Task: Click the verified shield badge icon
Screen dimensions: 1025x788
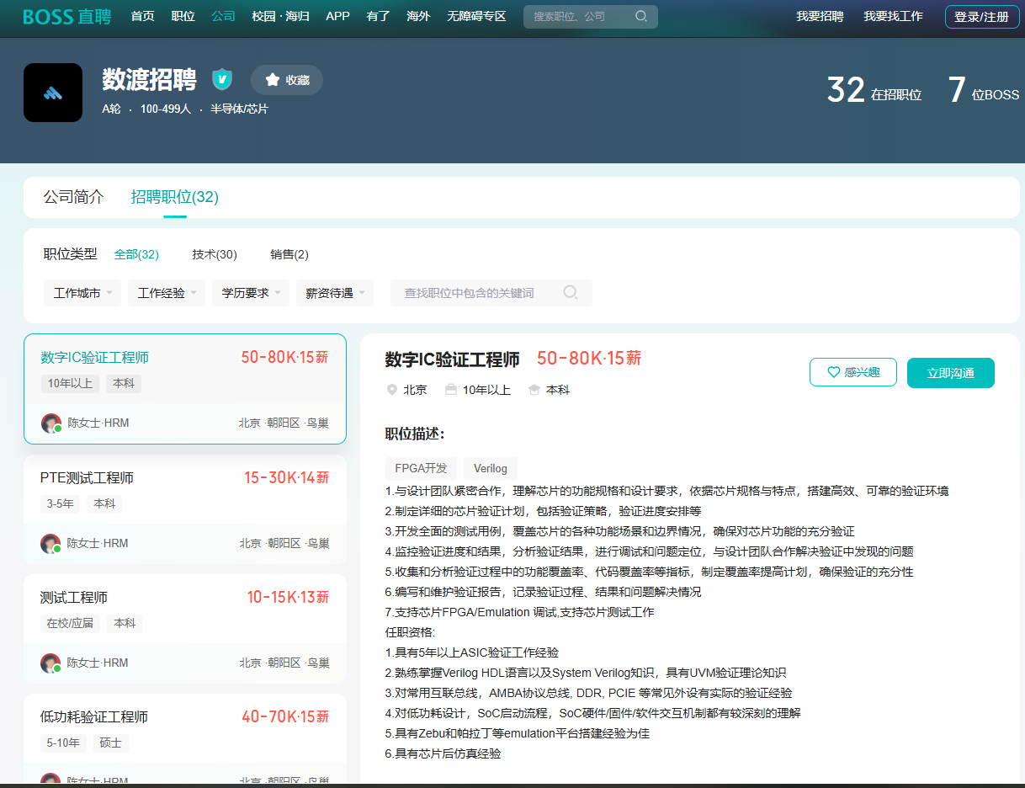Action: (x=222, y=80)
